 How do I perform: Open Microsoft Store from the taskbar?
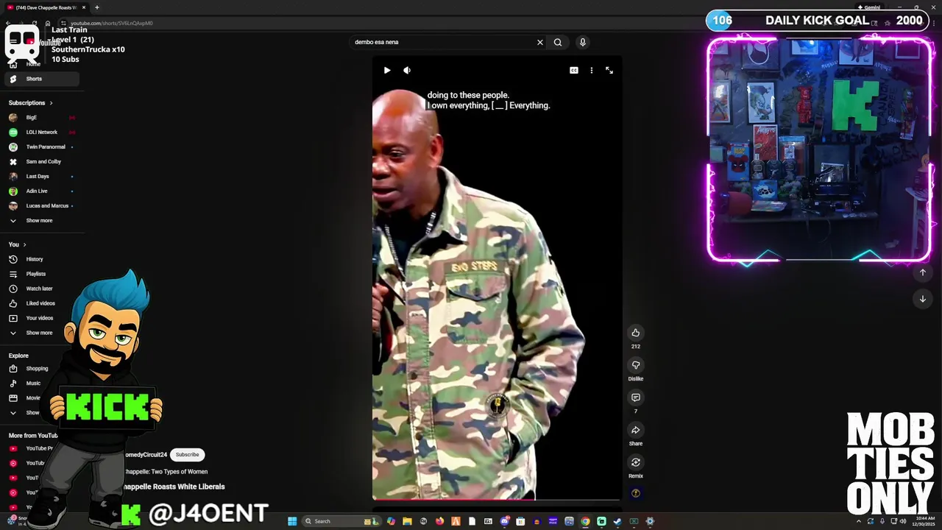click(x=520, y=521)
